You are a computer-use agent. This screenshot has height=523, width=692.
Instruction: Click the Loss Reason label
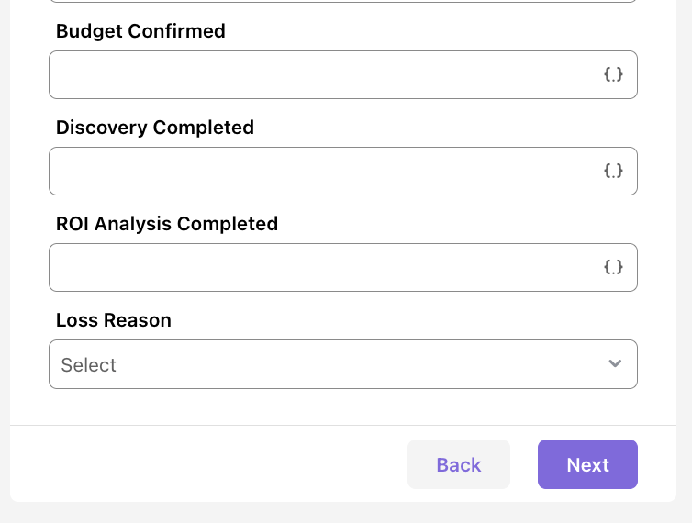114,320
